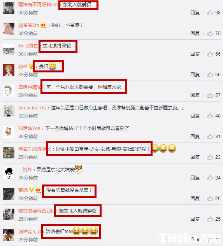223x246 pixels.
Task: Click thumbs-up icon next to 50
Action: click(210, 74)
